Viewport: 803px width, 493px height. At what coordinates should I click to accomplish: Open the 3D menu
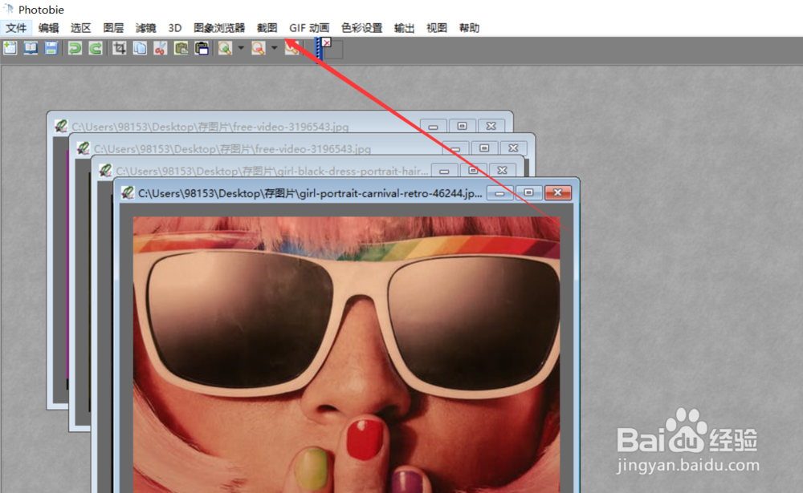[x=174, y=27]
